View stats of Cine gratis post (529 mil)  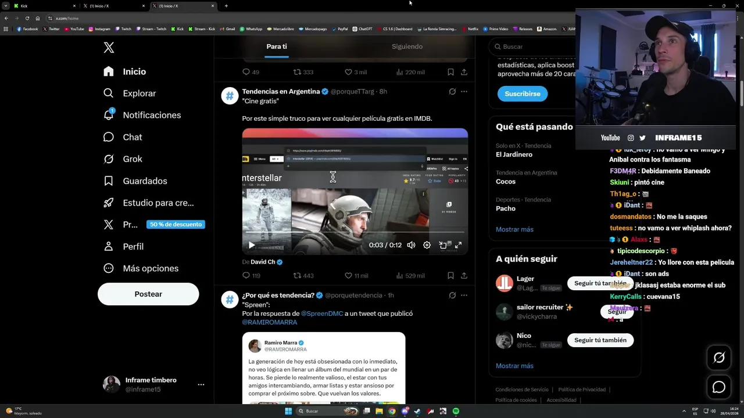click(x=410, y=276)
